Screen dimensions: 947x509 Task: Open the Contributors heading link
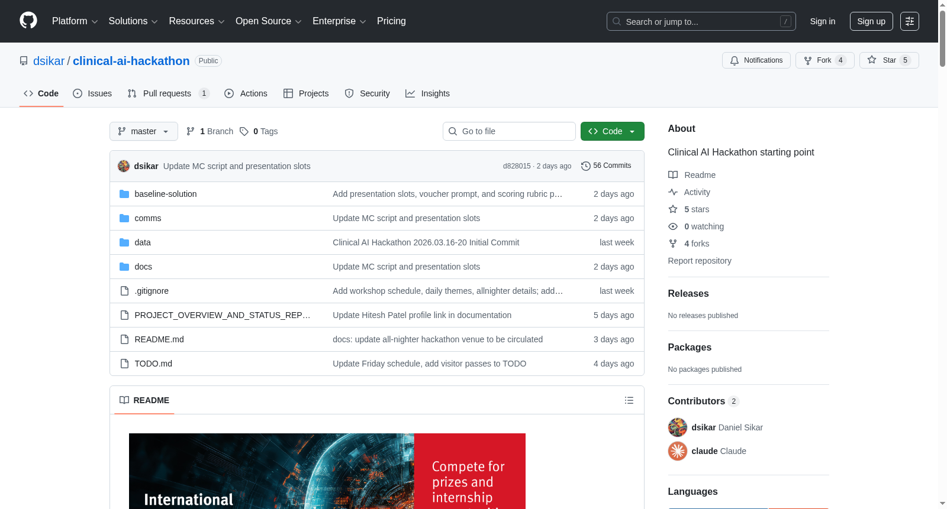coord(703,401)
